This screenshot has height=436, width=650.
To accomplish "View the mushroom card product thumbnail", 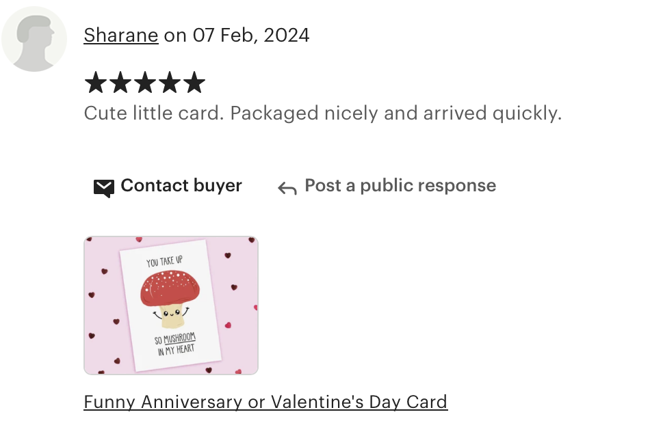I will 171,305.
